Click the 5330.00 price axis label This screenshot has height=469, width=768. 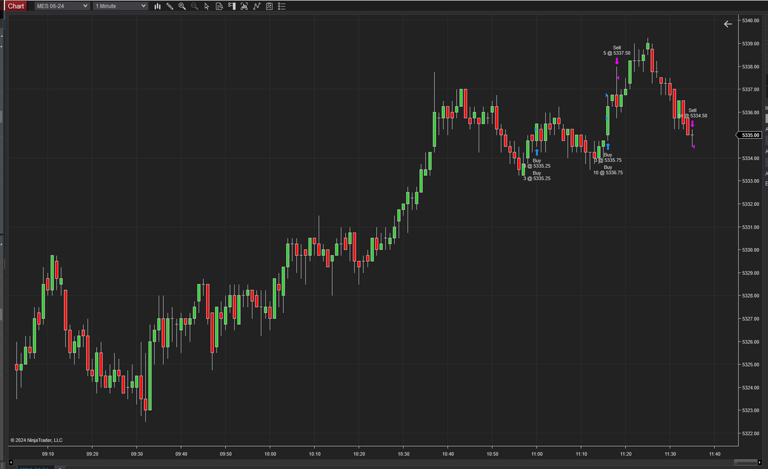(x=751, y=250)
